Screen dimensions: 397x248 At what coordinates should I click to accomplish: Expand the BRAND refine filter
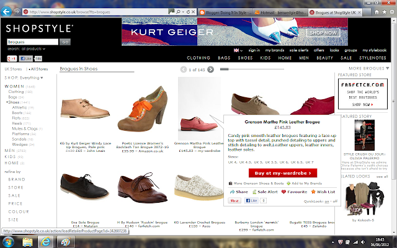[17, 179]
